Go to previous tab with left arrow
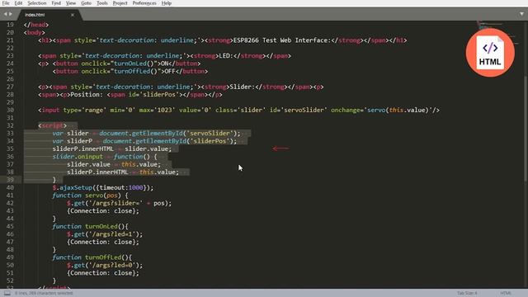The width and height of the screenshot is (528, 297). pyautogui.click(x=6, y=14)
